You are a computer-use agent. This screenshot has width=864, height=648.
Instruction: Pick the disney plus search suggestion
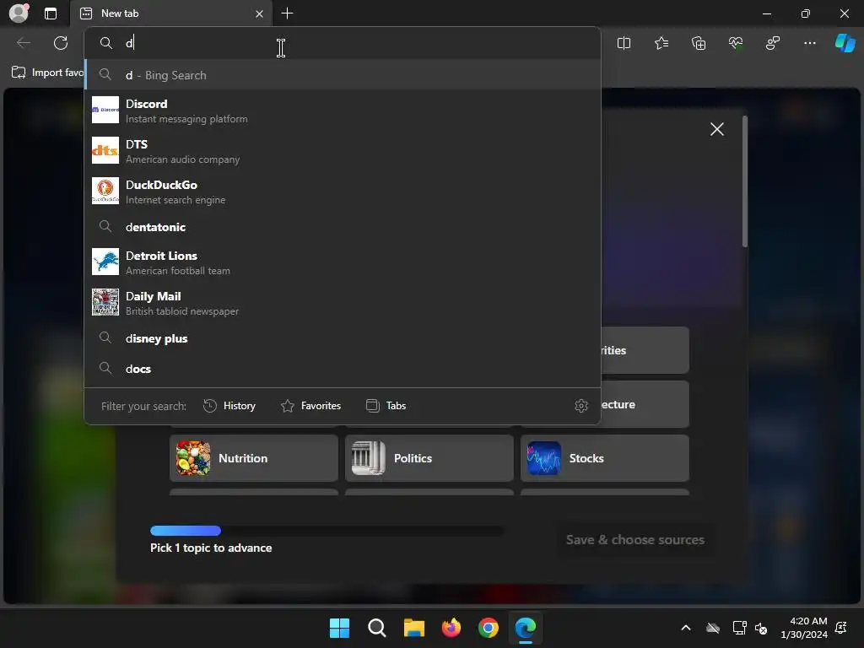point(343,338)
